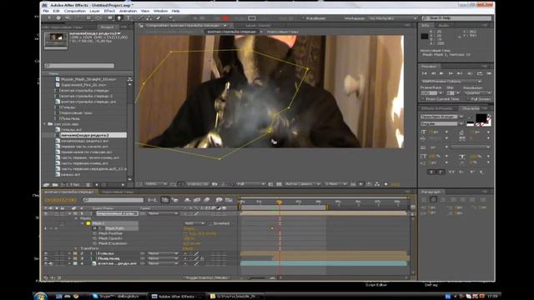This screenshot has width=534, height=300.
Task: Apply Faux Bold in Character panel
Action: pos(431,172)
